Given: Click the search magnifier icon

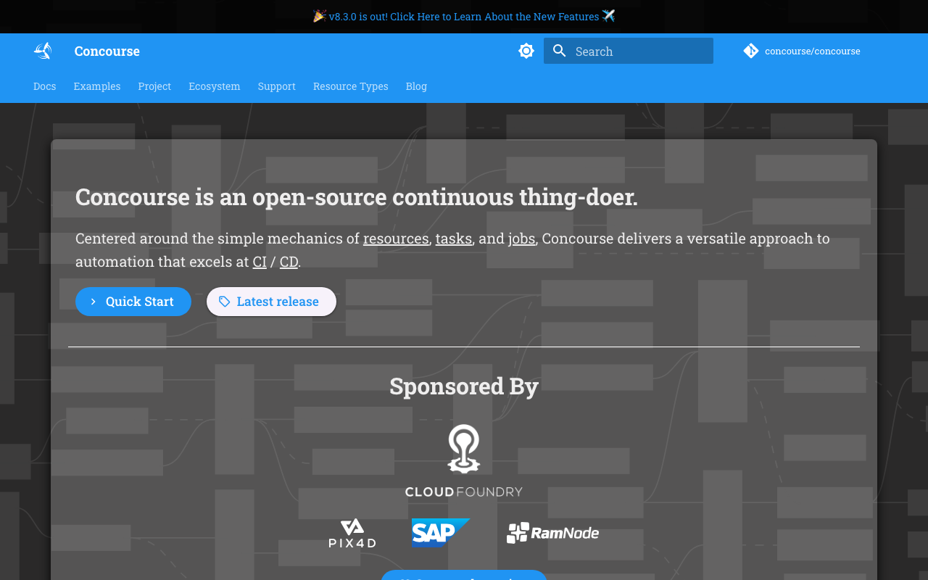Looking at the screenshot, I should tap(559, 51).
